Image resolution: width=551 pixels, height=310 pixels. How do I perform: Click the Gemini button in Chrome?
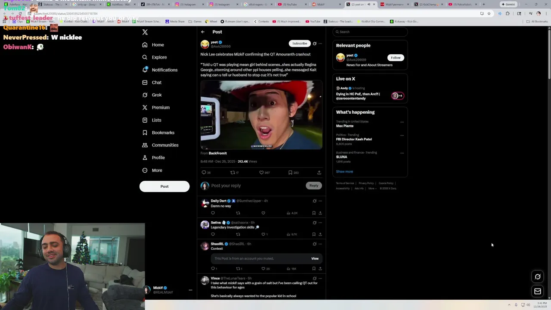coord(508,4)
